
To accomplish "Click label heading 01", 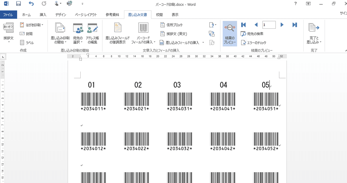I will (91, 85).
